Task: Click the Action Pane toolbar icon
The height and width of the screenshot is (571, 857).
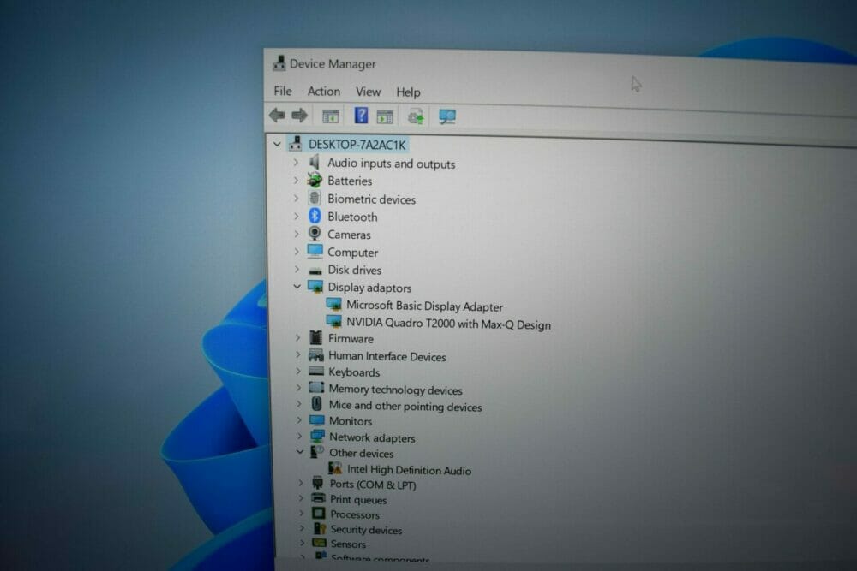Action: (385, 116)
